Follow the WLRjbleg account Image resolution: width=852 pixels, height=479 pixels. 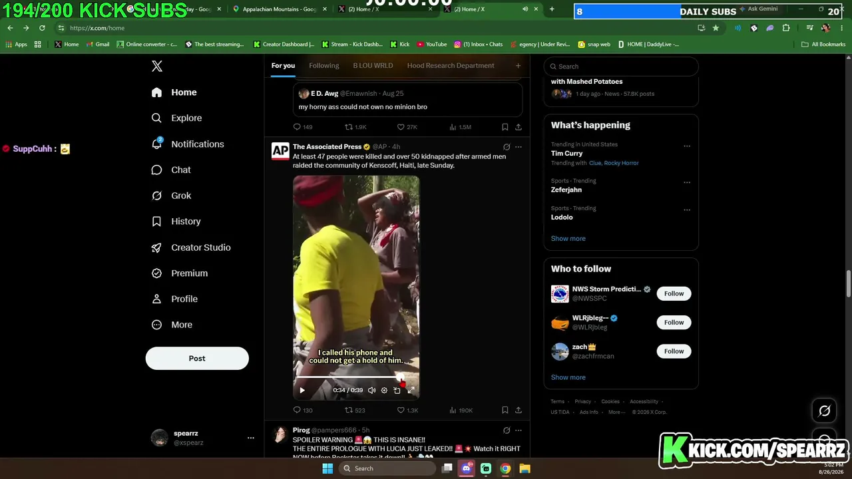click(x=674, y=323)
